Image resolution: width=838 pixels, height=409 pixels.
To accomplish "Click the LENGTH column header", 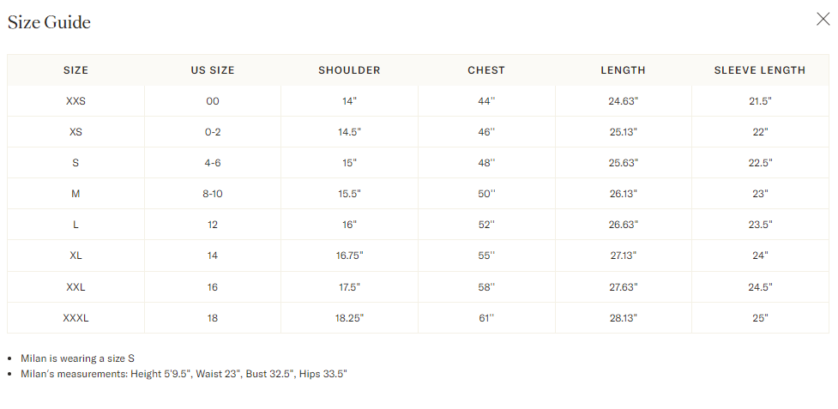I will pyautogui.click(x=624, y=70).
